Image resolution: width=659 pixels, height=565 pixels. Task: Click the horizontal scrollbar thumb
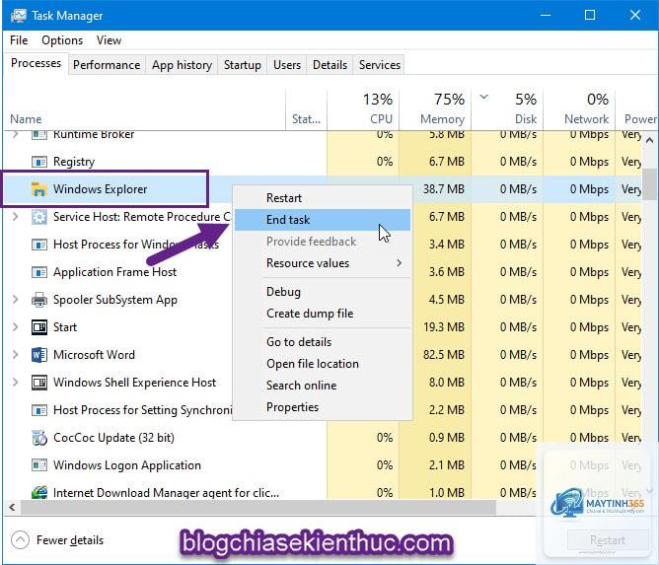(x=258, y=508)
